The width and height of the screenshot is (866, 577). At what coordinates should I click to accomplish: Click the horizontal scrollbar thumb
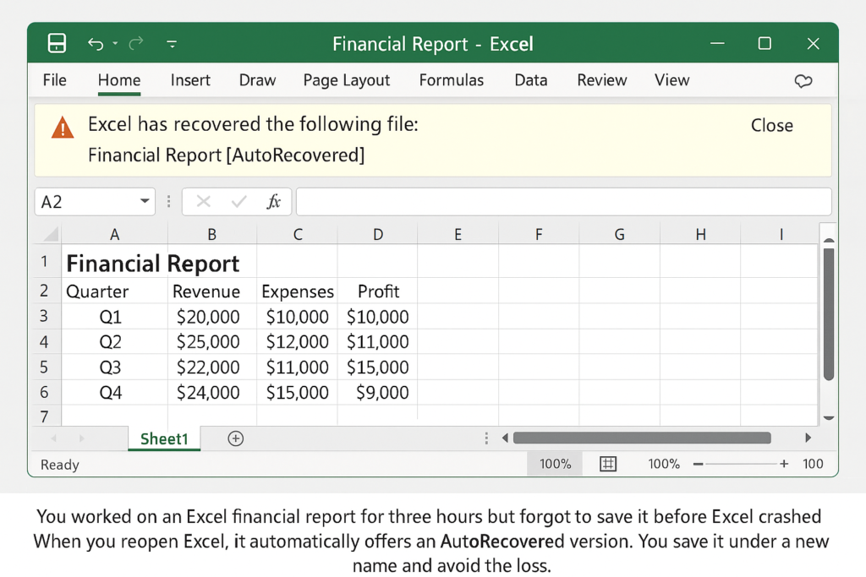(x=642, y=438)
